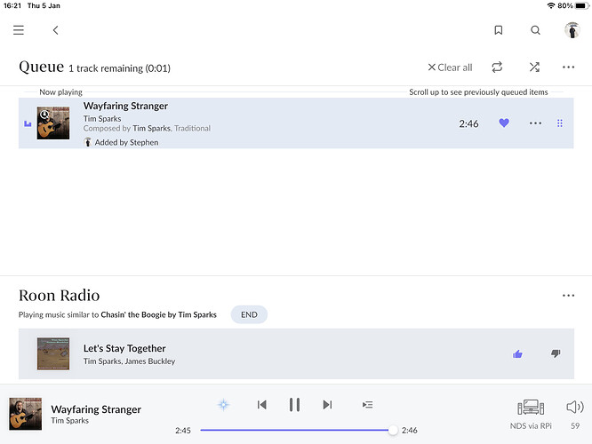Open Roon Radio more options menu

(568, 296)
